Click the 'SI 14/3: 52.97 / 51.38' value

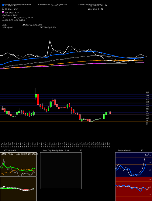pos(23,18)
